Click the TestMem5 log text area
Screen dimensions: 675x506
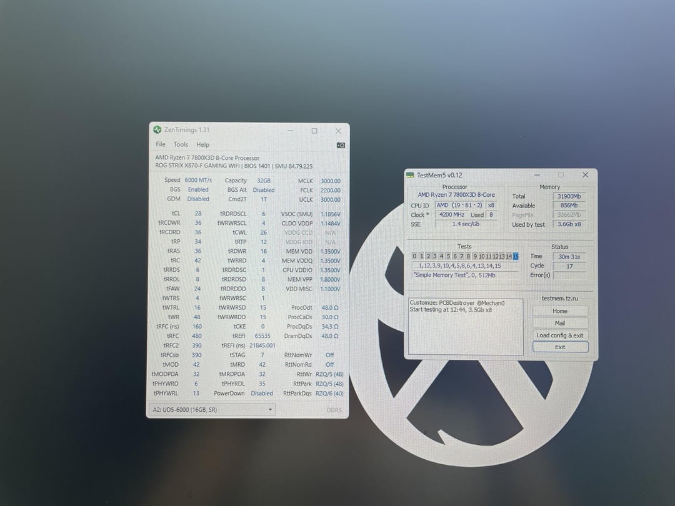click(x=466, y=327)
